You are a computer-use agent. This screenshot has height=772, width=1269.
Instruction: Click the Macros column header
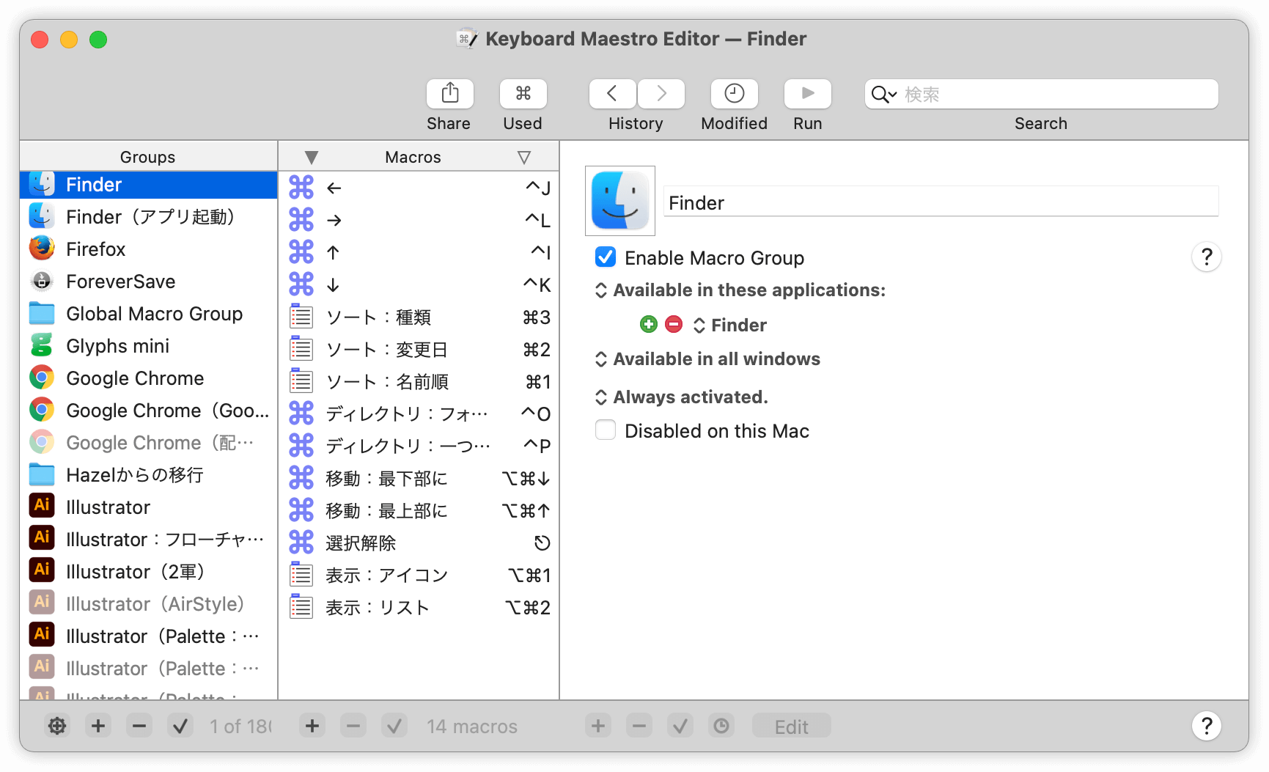(x=413, y=157)
